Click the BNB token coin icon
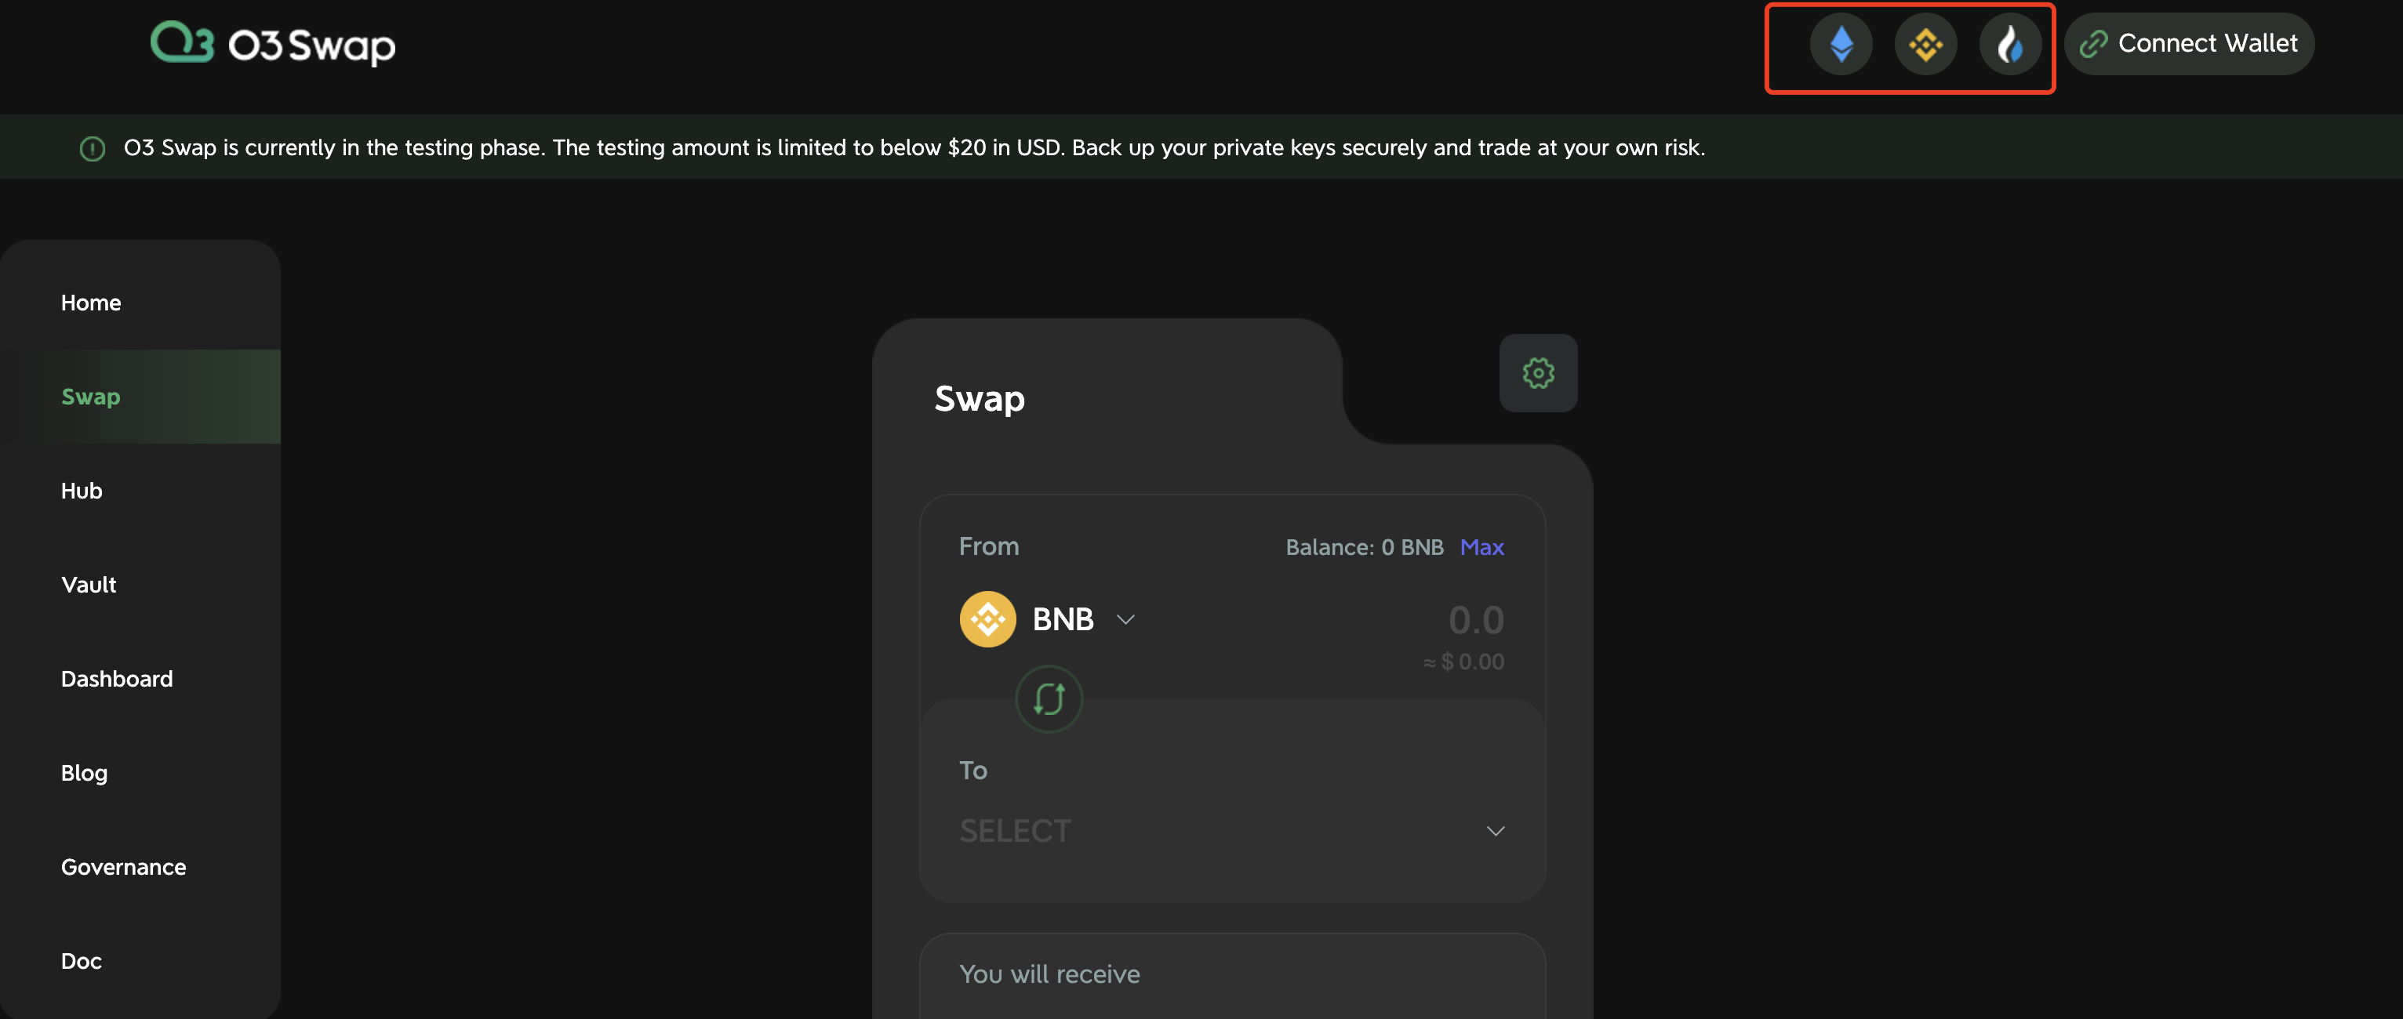Image resolution: width=2403 pixels, height=1019 pixels. (987, 619)
